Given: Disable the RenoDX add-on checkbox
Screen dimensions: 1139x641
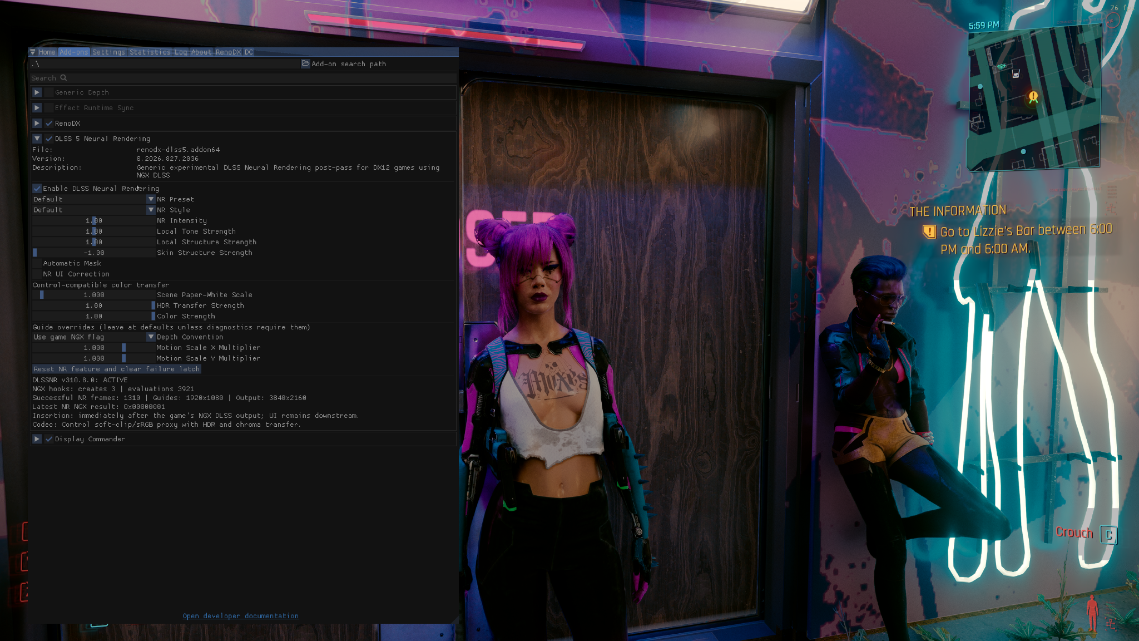Looking at the screenshot, I should (49, 124).
